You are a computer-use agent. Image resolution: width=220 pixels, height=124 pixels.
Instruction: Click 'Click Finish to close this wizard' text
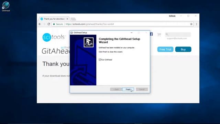111,52
